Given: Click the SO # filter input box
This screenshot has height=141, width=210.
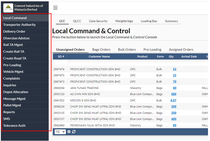Looking at the screenshot, I should (61, 63).
